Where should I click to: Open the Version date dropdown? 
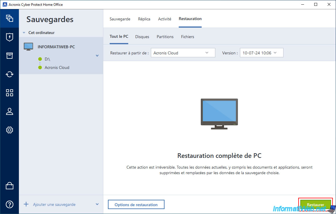[261, 53]
